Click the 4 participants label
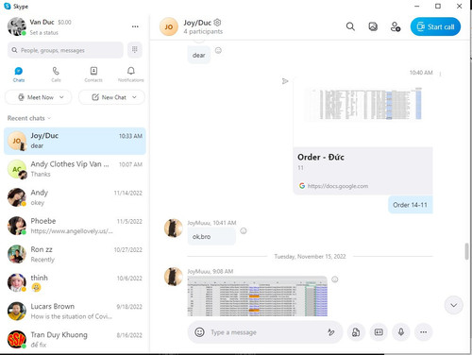The width and height of the screenshot is (472, 355). coord(203,31)
